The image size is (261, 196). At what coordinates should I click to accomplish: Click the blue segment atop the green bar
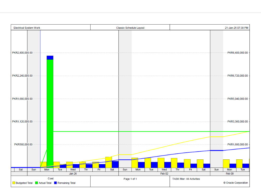pos(50,58)
